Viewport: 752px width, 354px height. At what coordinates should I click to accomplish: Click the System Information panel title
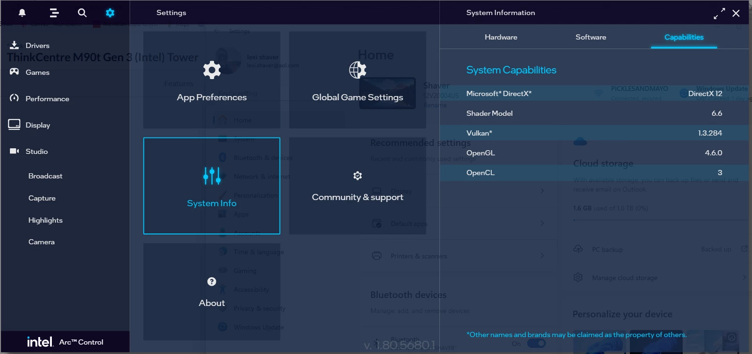501,13
